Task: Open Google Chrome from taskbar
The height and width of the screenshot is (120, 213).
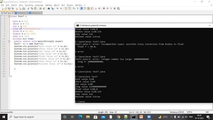Action: click(118, 117)
